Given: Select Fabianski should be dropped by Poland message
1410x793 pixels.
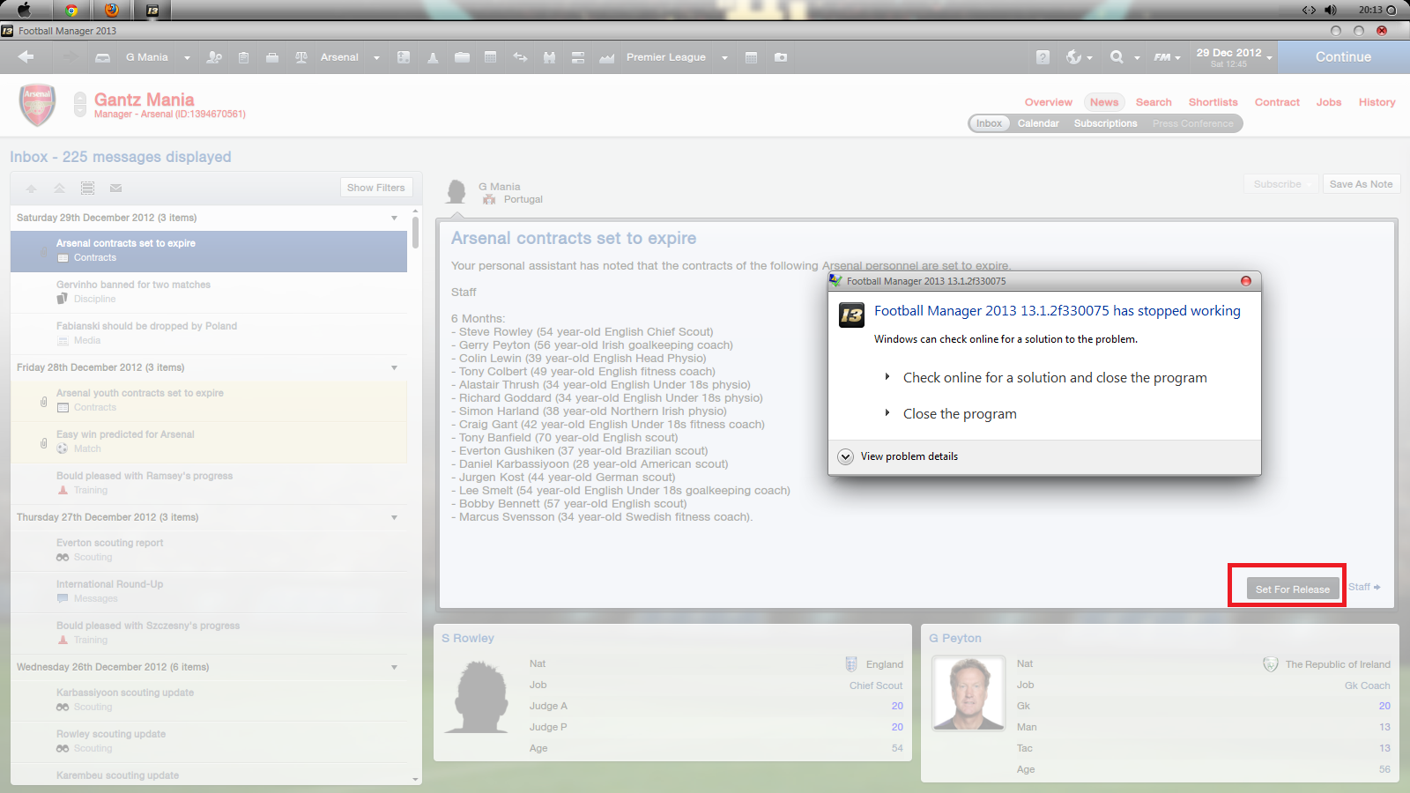Looking at the screenshot, I should coord(209,333).
